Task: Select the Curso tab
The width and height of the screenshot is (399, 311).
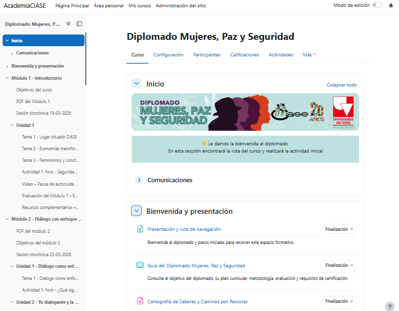Action: (137, 55)
